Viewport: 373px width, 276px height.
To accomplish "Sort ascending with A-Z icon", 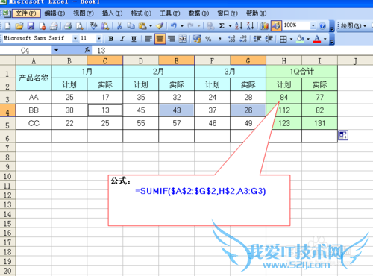I will click(x=239, y=25).
